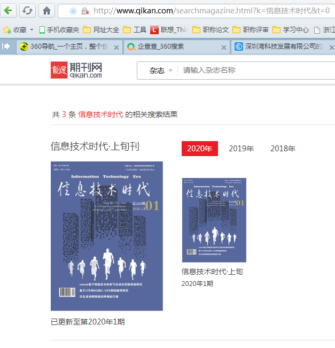
Task: Go back with the green arrow button
Action: coord(8,11)
